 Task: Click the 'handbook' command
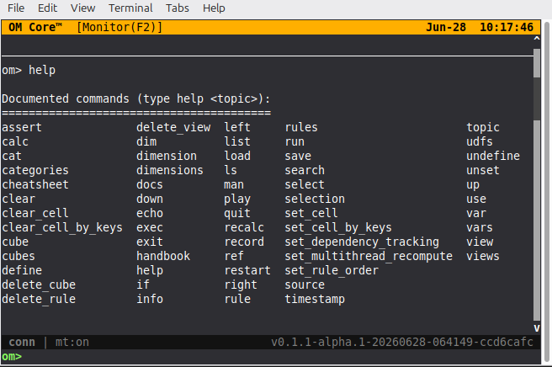point(163,256)
